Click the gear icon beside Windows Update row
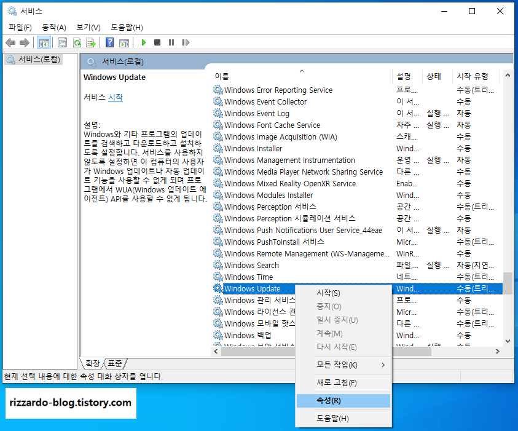This screenshot has height=431, width=518. pos(218,288)
